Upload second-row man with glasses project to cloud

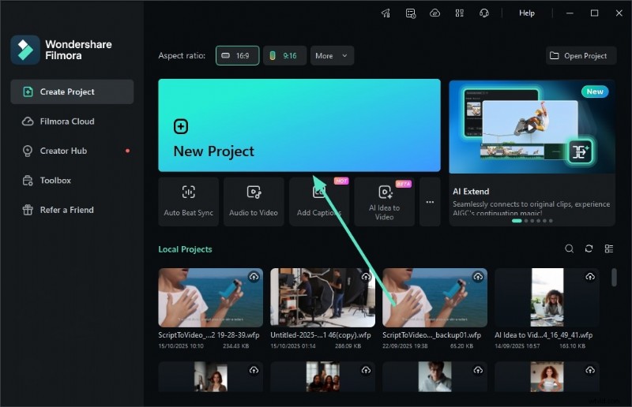point(478,370)
